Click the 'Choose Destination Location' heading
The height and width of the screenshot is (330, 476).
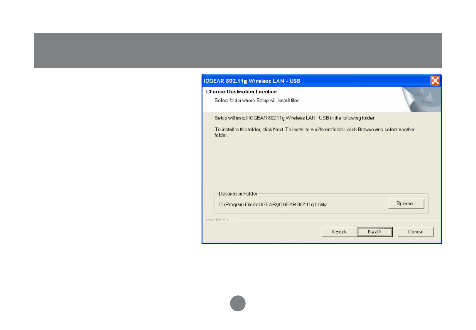pyautogui.click(x=241, y=92)
